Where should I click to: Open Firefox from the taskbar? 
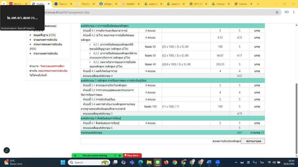point(166,162)
